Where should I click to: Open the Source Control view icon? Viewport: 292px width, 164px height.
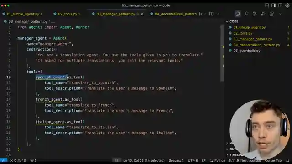tap(255, 14)
